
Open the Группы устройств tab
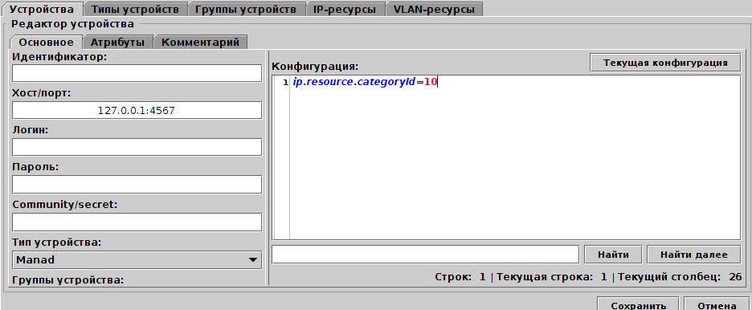click(246, 9)
